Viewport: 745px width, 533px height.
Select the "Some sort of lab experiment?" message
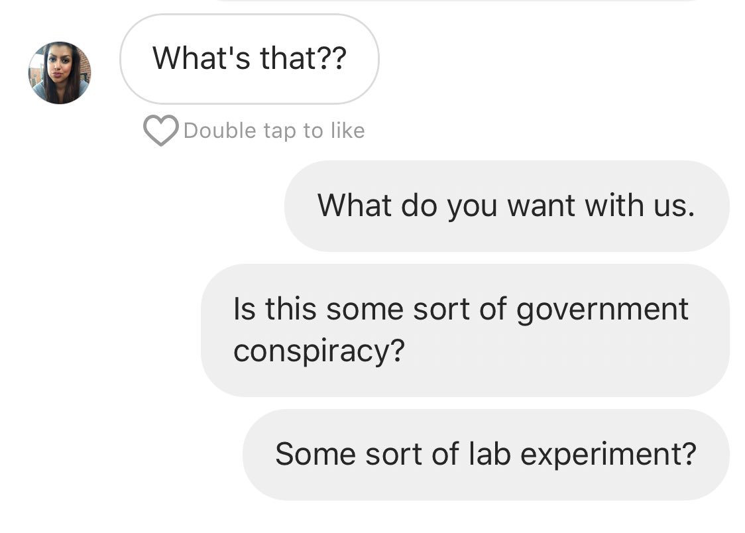(486, 455)
